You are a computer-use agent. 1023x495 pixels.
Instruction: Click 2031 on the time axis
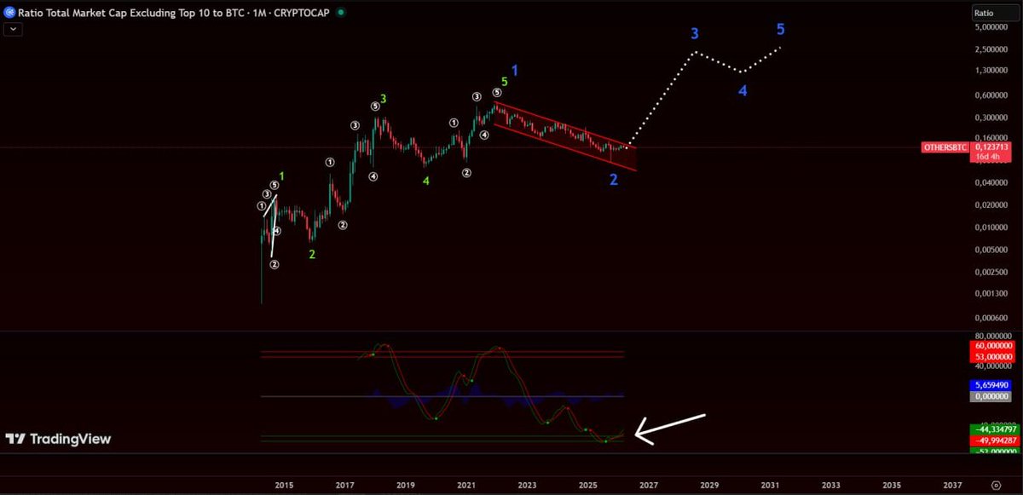(770, 484)
